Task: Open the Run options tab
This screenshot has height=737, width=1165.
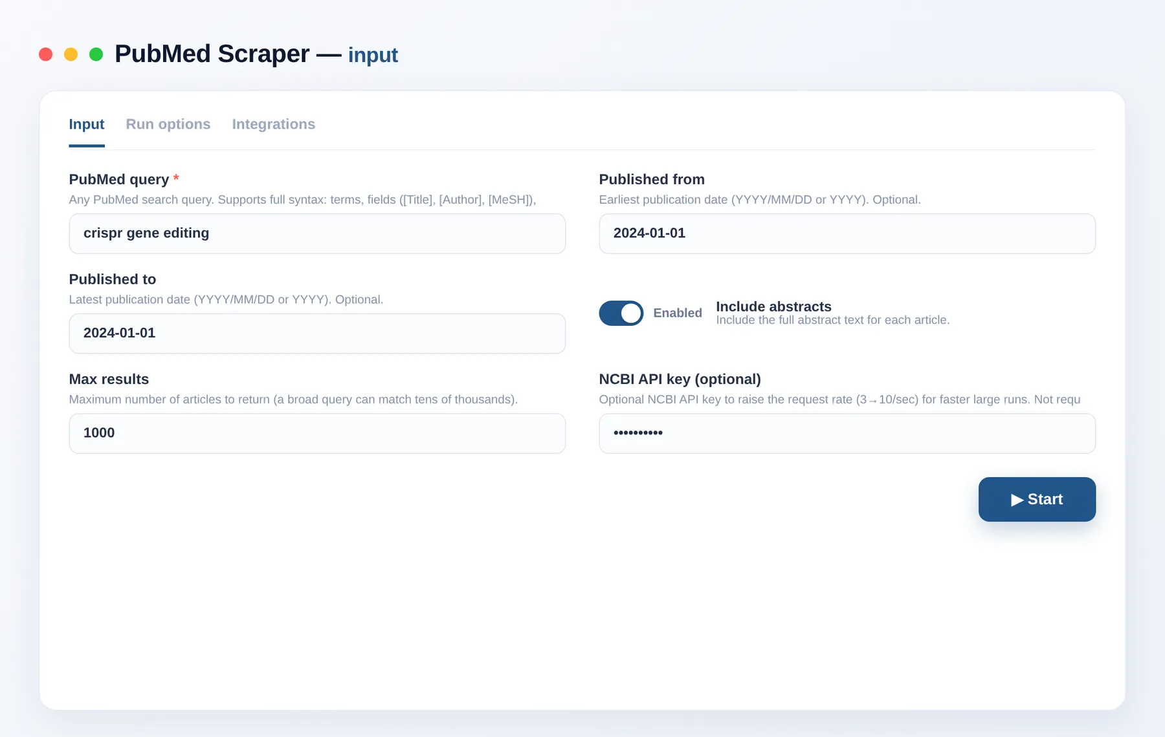Action: [168, 124]
